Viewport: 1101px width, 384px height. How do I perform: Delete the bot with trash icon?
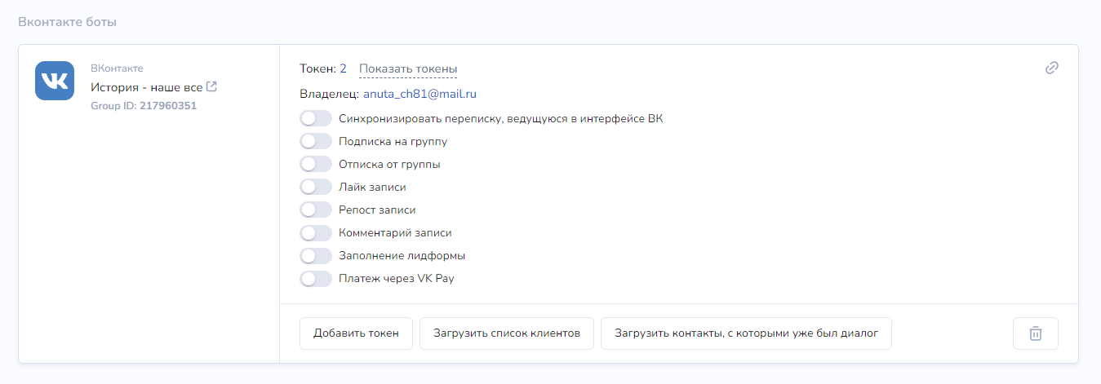[1036, 333]
